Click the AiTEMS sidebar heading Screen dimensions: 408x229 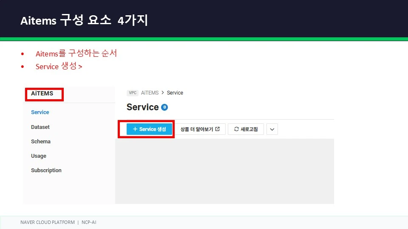42,93
